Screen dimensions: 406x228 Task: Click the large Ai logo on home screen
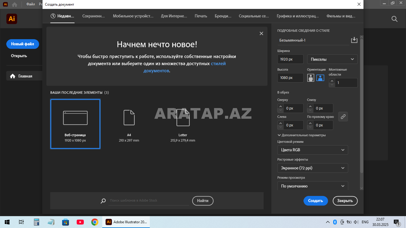pyautogui.click(x=12, y=19)
